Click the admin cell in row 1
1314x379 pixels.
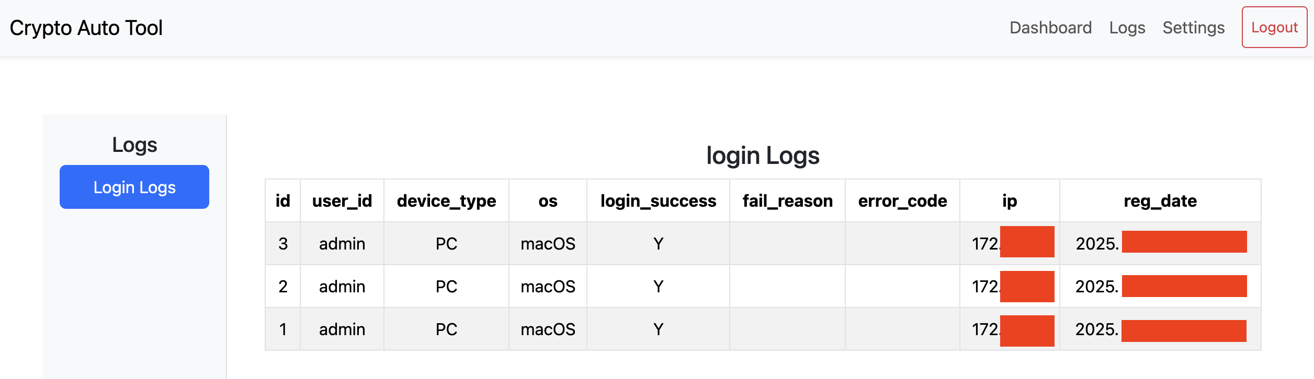[x=342, y=329]
